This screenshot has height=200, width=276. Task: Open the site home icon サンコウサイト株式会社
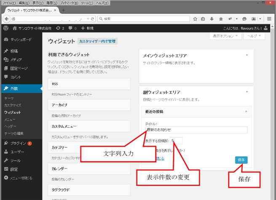pyautogui.click(x=32, y=28)
